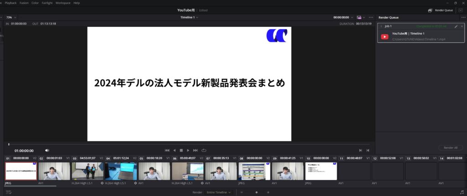Select clip 02 thumbnail at 00:00:01:03

pos(54,171)
